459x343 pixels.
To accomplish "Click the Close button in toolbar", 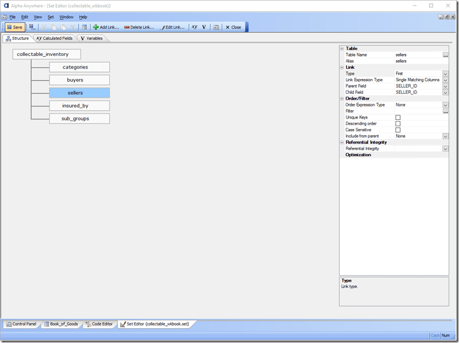I will [x=233, y=27].
